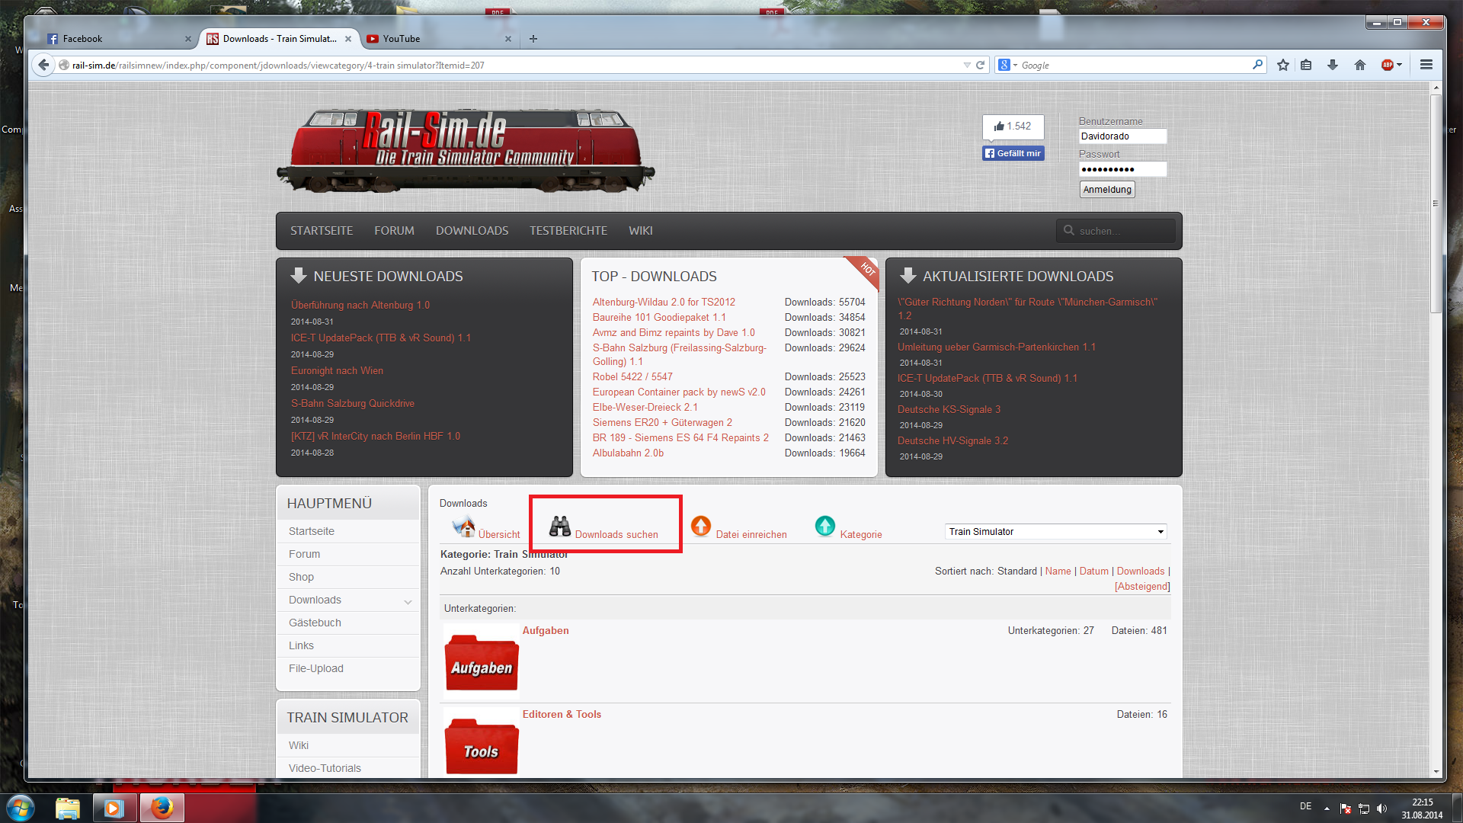The width and height of the screenshot is (1463, 823).
Task: Open the URL history dropdown arrow
Action: tap(967, 65)
